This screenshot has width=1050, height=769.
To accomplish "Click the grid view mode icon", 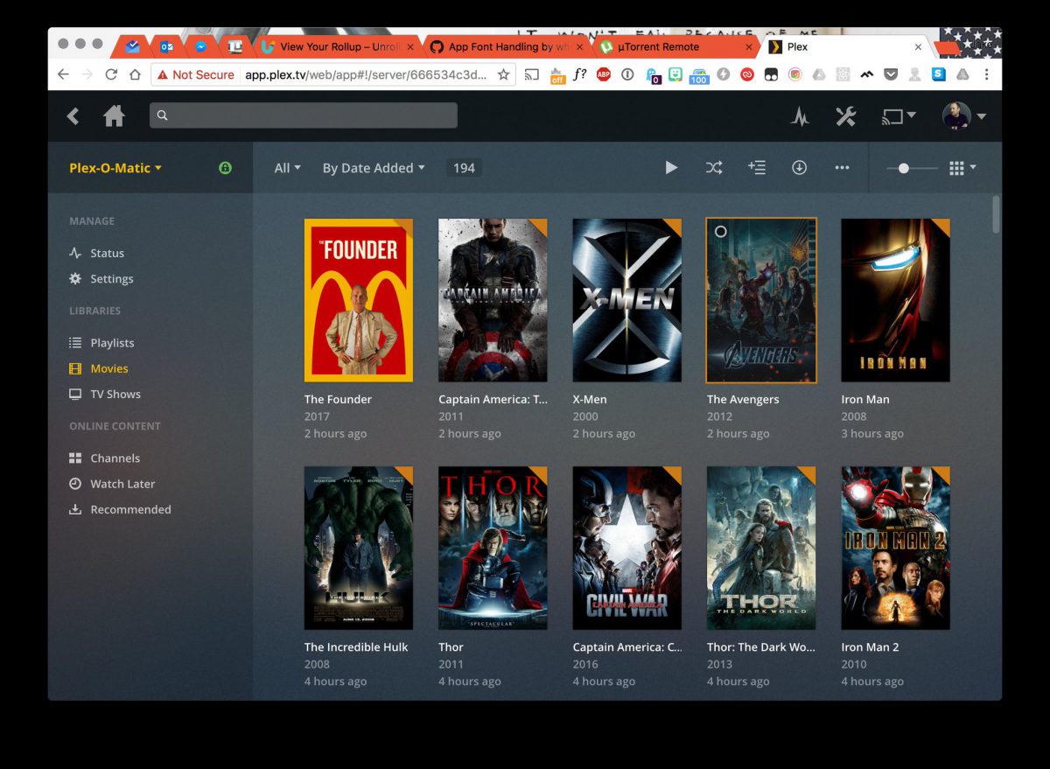I will click(956, 167).
